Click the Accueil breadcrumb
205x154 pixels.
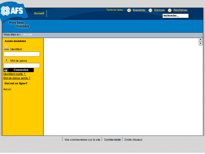28,34
